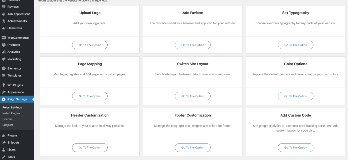Open the Support submenu item
This screenshot has width=348, height=160.
[x=8, y=125]
